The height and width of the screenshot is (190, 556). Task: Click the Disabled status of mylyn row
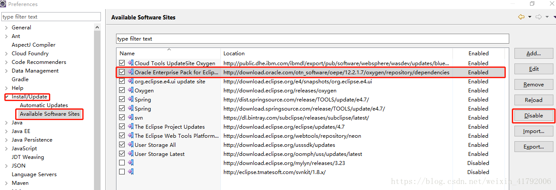(478, 163)
